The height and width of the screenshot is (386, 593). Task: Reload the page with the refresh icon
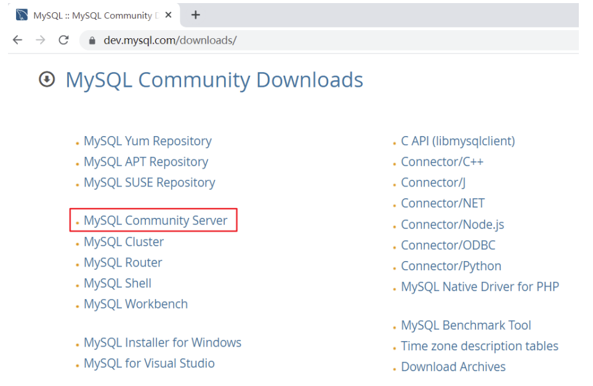coord(63,39)
